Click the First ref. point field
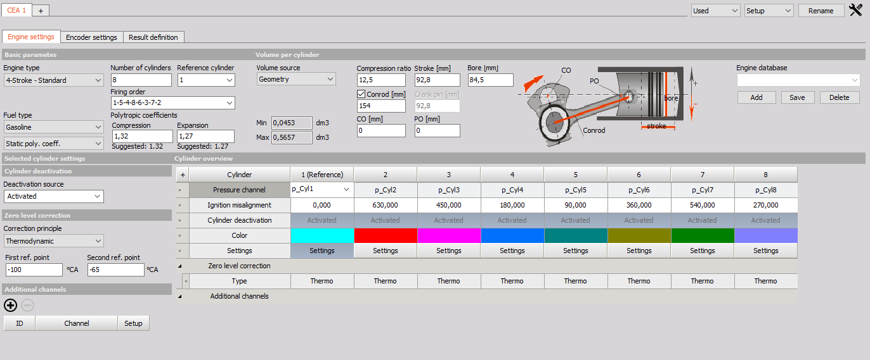Screen dimensions: 870x360 pos(33,270)
